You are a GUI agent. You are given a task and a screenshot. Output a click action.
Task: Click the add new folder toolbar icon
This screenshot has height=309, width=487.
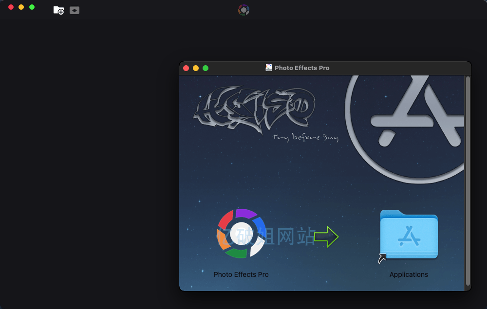[58, 10]
